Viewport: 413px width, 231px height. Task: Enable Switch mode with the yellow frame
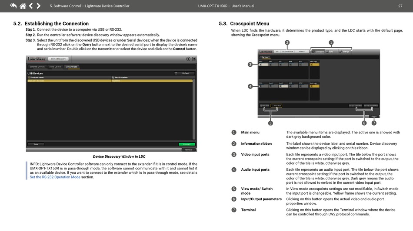coord(276,105)
